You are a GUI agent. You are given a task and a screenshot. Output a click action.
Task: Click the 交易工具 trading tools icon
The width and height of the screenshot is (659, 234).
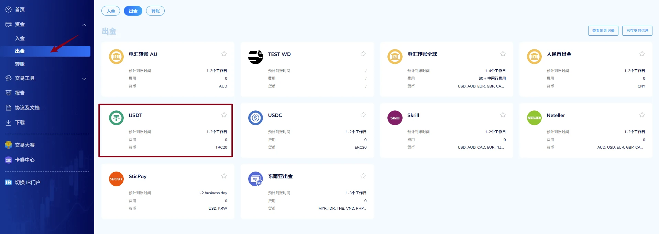click(x=9, y=78)
